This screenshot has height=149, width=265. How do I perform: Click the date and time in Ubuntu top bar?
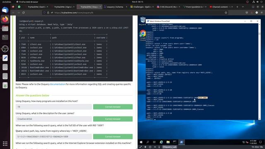[137, 2]
